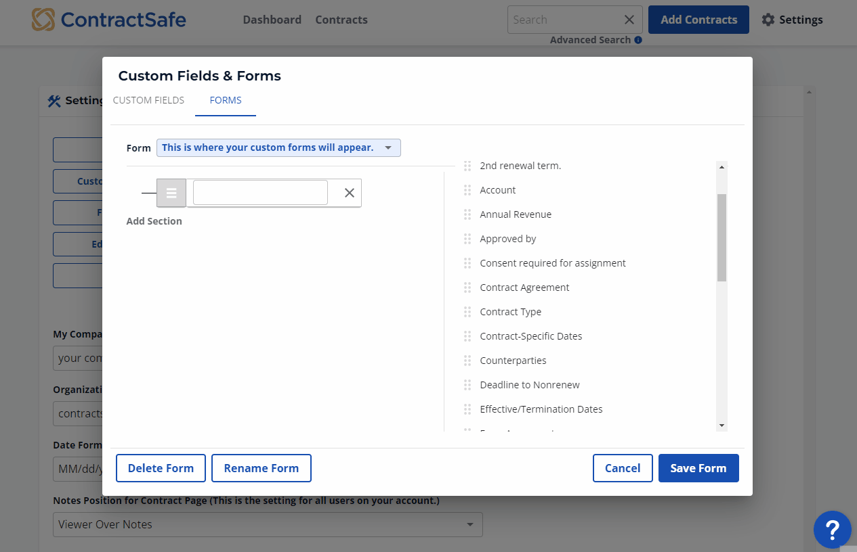
Task: Grab the drag handle beside Annual Revenue
Action: pos(467,214)
